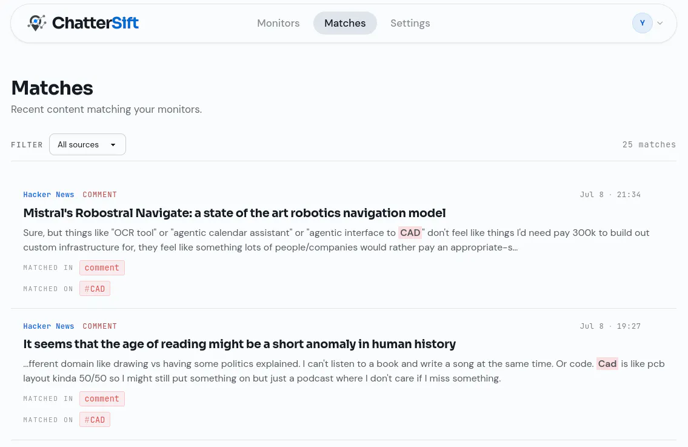Click the 25 matches count
Image resolution: width=688 pixels, height=447 pixels.
tap(649, 144)
